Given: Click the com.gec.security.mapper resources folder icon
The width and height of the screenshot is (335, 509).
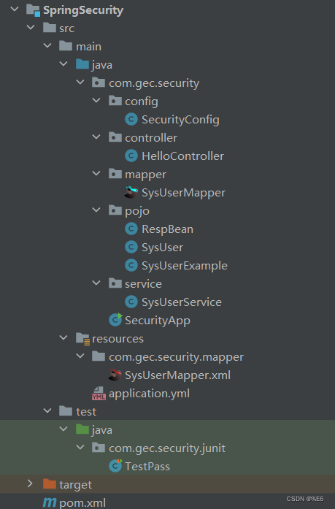Looking at the screenshot, I should (99, 356).
